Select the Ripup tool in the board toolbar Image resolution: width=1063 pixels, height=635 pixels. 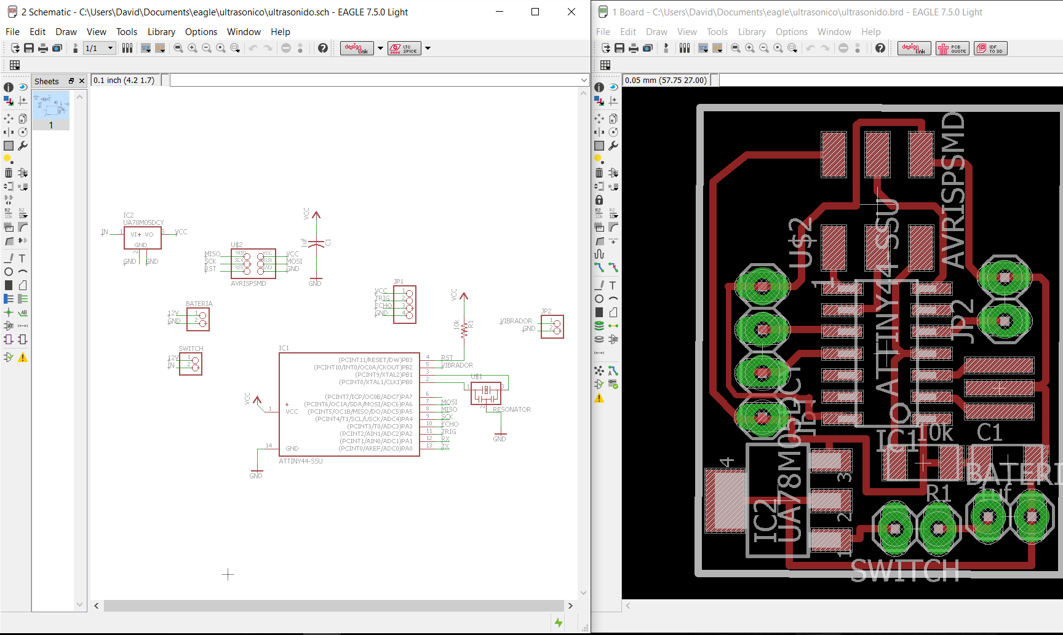pos(613,267)
